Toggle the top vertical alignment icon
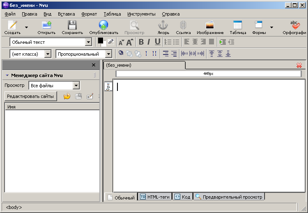The image size is (308, 213). click(x=212, y=54)
